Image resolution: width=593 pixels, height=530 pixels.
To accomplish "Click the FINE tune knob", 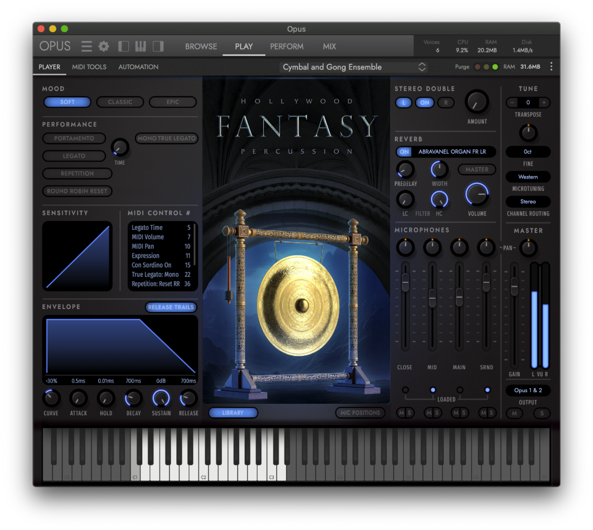I will coord(528,132).
